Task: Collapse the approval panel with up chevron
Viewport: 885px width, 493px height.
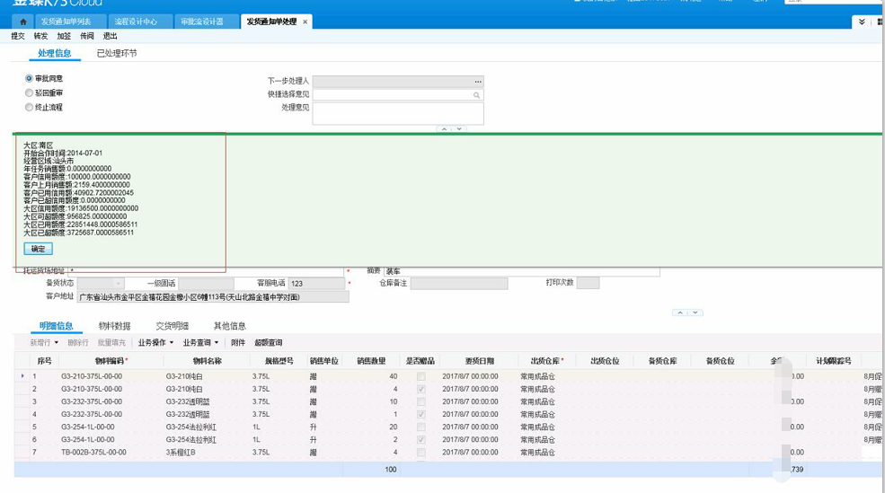Action: 443,129
